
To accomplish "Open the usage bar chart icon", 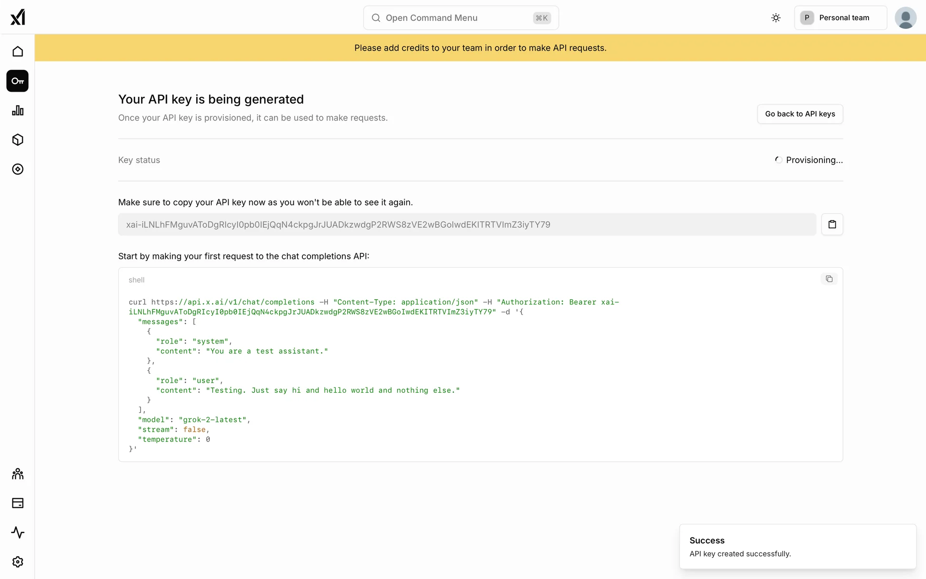I will (18, 110).
